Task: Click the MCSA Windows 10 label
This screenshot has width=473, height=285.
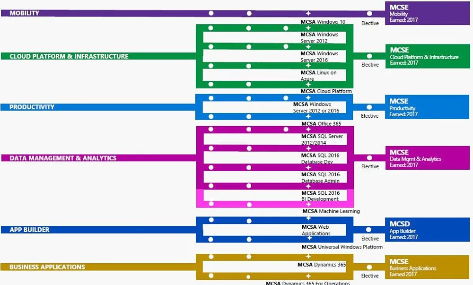Action: [323, 22]
